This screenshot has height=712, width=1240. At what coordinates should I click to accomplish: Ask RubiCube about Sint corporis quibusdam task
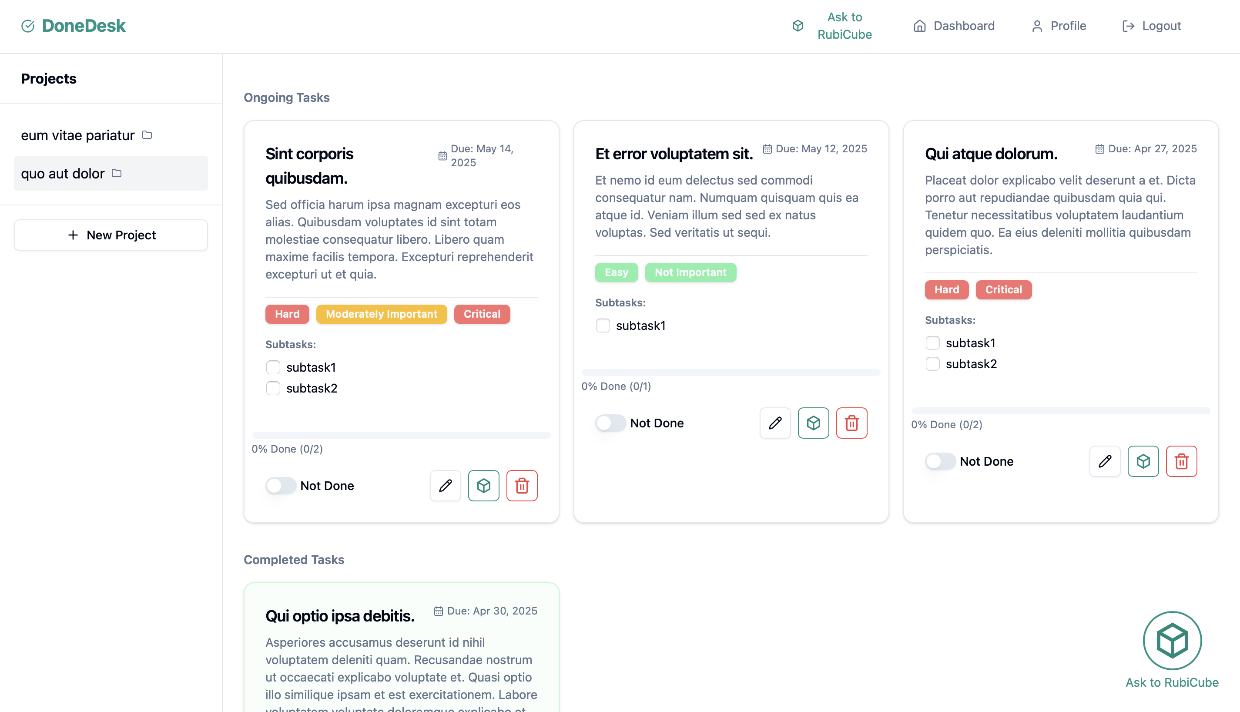point(483,486)
